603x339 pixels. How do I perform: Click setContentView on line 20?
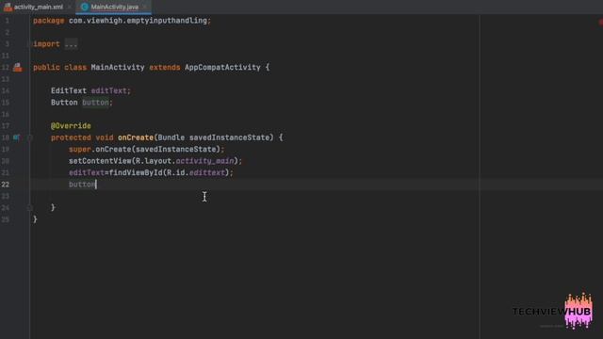[x=100, y=161]
